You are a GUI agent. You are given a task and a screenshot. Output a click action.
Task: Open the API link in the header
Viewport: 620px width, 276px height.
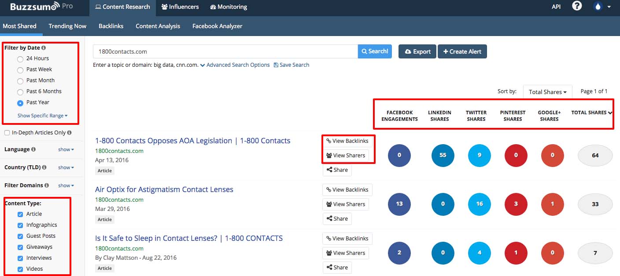[x=556, y=7]
